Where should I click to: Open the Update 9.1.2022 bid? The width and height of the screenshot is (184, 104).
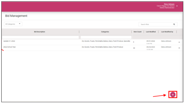point(9,41)
